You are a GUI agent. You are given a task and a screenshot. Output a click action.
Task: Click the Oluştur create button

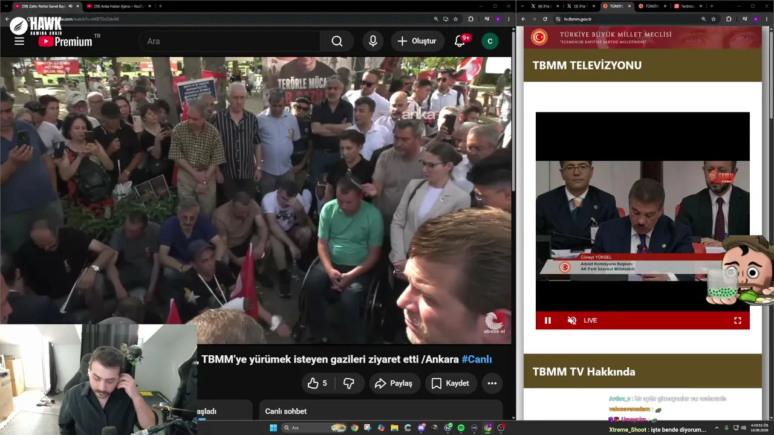[x=417, y=41]
